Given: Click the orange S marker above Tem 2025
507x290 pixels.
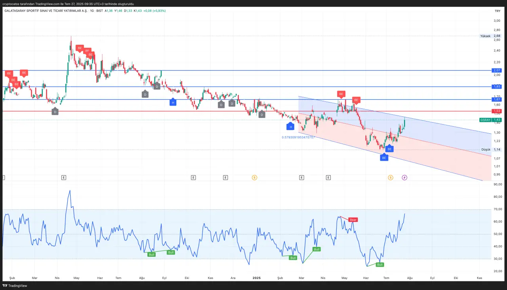Looking at the screenshot, I should 391,178.
